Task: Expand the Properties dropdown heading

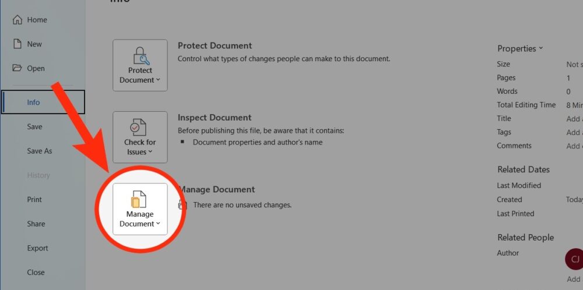Action: (x=520, y=49)
